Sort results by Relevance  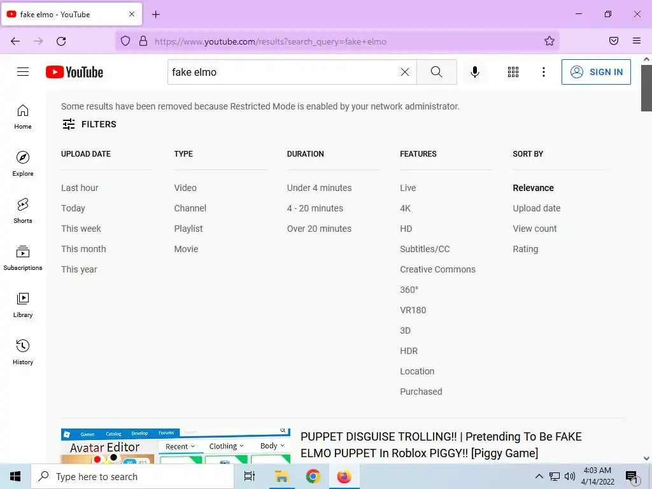(533, 188)
